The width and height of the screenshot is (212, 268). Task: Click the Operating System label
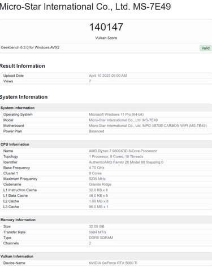pos(18,115)
